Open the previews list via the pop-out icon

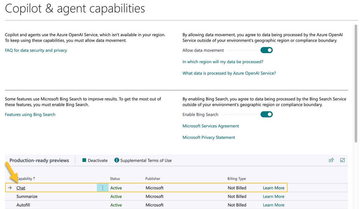342,160
